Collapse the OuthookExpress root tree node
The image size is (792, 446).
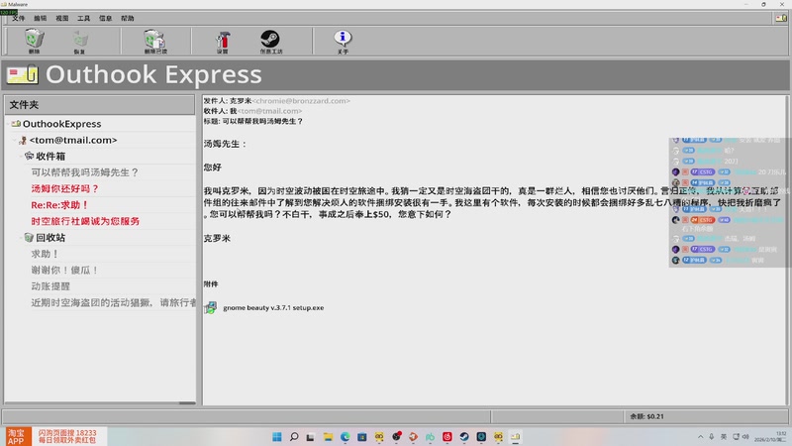point(8,123)
